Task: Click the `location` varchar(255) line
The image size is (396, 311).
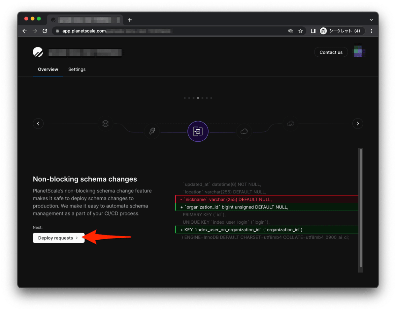Action: pyautogui.click(x=224, y=192)
